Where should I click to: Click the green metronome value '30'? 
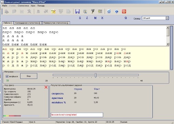pos(8,81)
